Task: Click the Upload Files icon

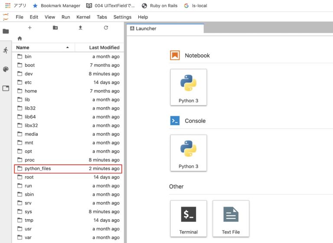Action: pos(80,28)
